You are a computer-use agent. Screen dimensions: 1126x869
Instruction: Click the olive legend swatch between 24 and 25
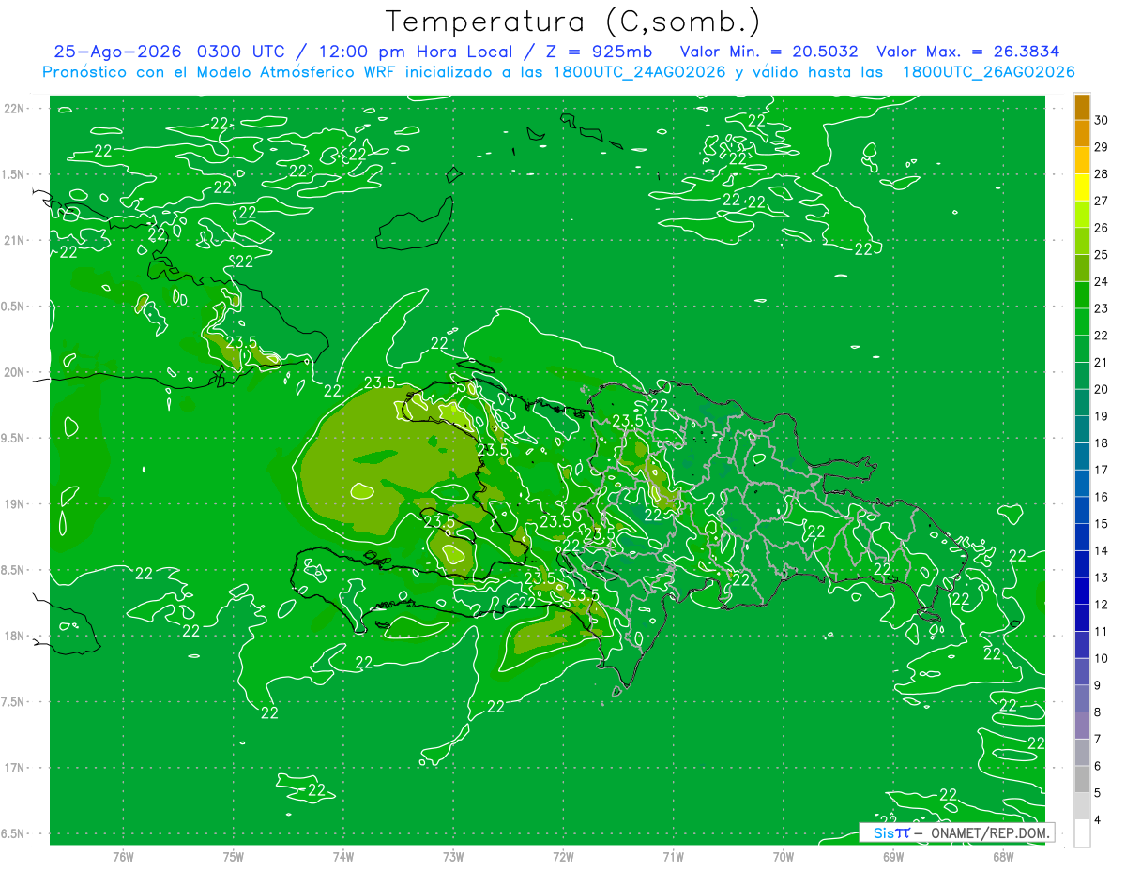(x=1082, y=268)
